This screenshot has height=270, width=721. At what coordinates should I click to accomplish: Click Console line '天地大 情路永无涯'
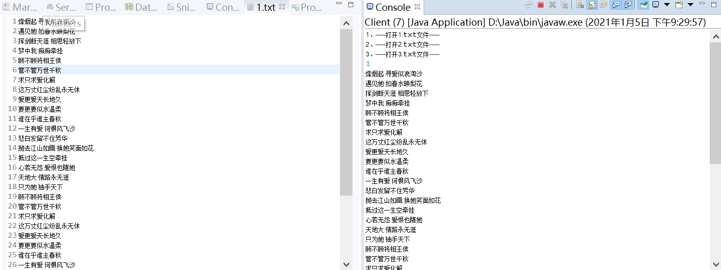391,230
